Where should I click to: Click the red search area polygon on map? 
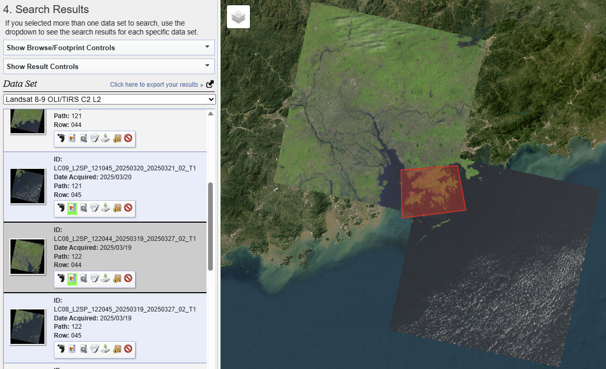pyautogui.click(x=431, y=191)
